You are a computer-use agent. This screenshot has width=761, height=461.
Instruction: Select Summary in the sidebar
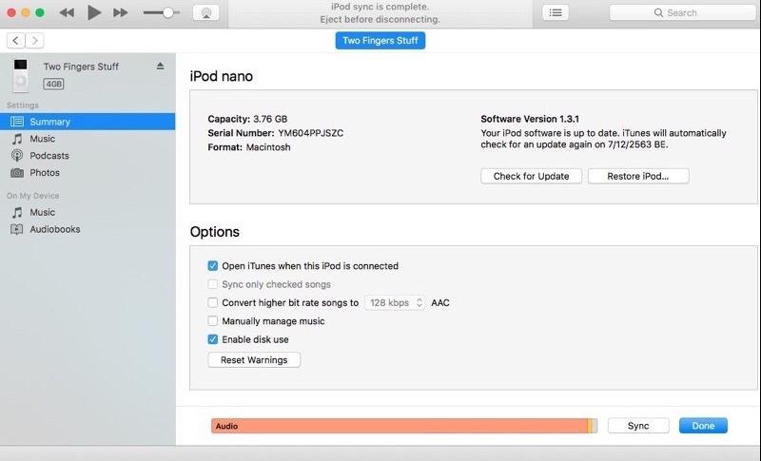(x=88, y=122)
